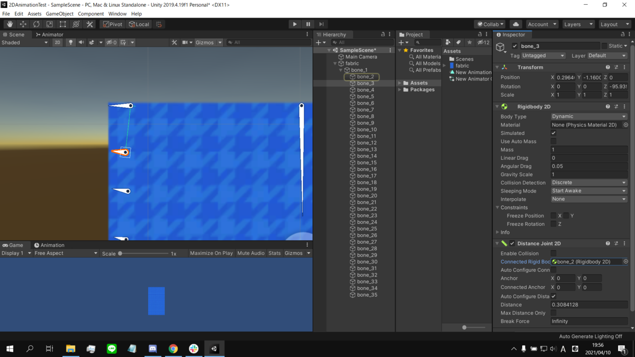This screenshot has width=635, height=357.
Task: Toggle the Static checkbox
Action: click(x=604, y=46)
